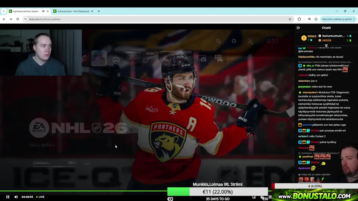Click 'Katso peliäni' text in game
358x201 pixels.
tap(42, 145)
